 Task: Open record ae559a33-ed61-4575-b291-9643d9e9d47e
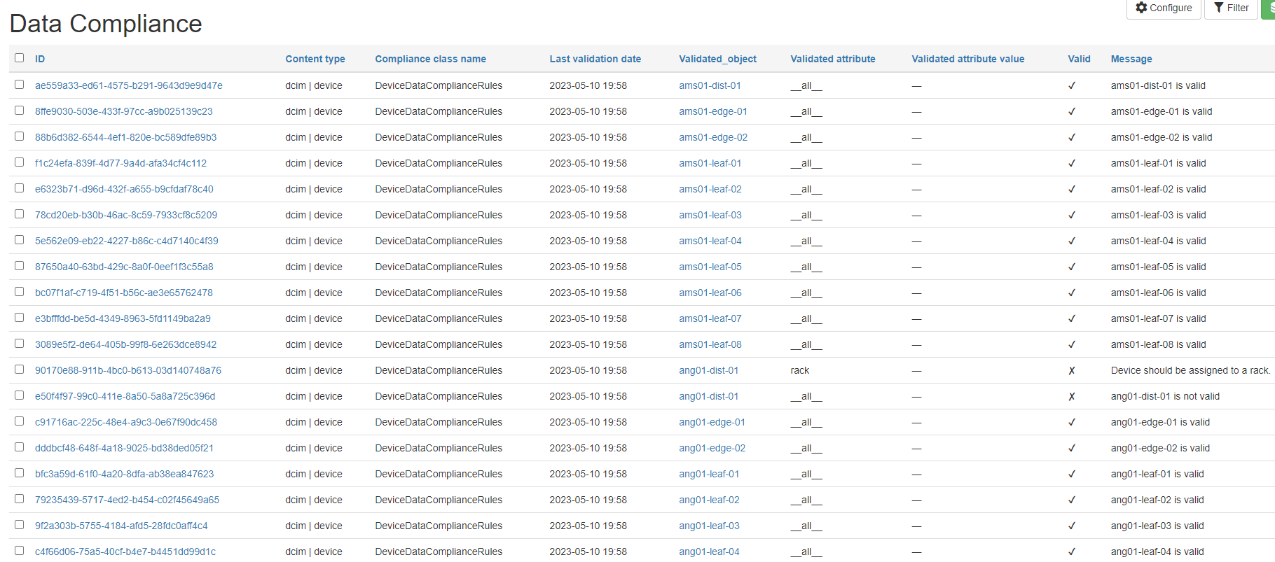click(x=129, y=86)
